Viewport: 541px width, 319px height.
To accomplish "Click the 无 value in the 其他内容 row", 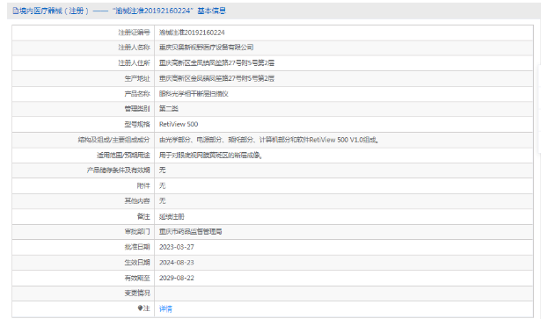I will [162, 200].
